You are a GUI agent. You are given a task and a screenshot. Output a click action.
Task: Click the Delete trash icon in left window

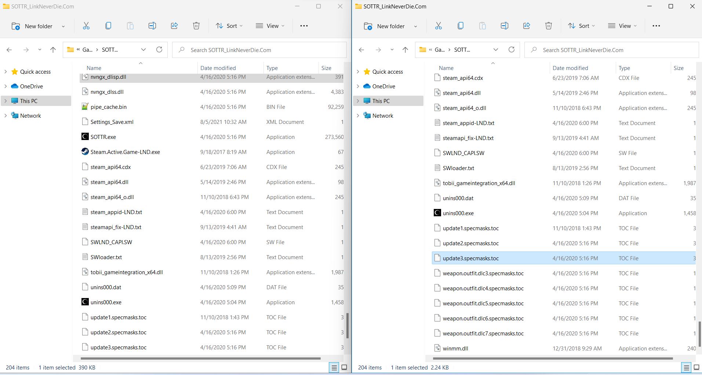(x=196, y=26)
